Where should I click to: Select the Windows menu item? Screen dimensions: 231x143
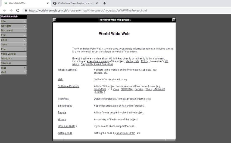click(x=13, y=58)
